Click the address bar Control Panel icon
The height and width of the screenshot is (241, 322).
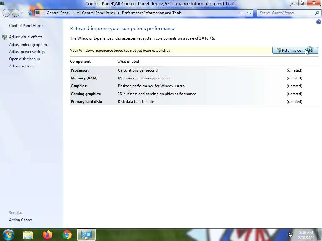37,13
